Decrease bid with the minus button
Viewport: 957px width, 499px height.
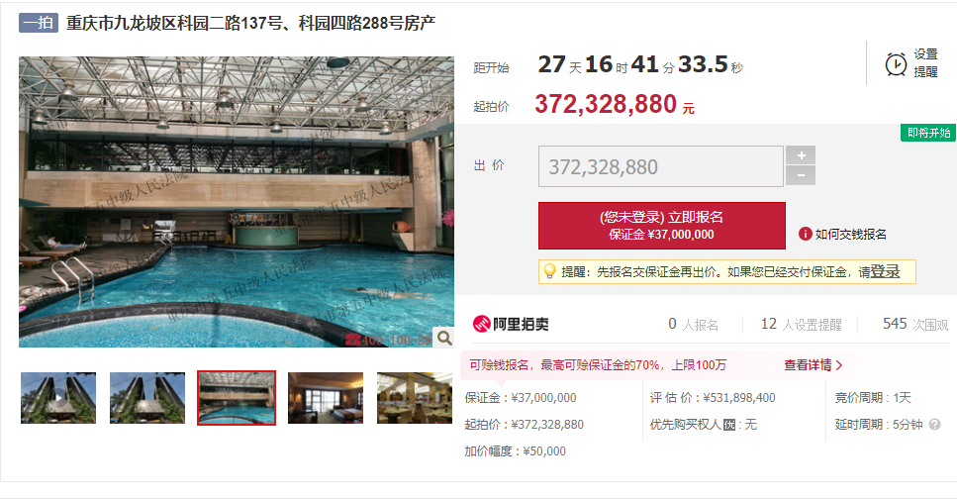(801, 175)
